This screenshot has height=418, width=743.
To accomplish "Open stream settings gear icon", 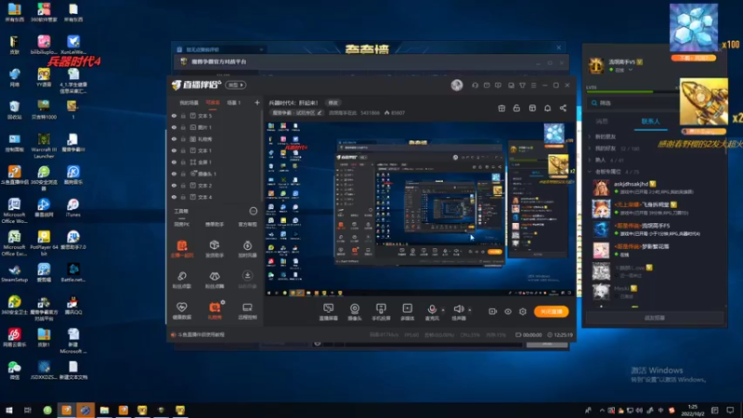I will [523, 311].
